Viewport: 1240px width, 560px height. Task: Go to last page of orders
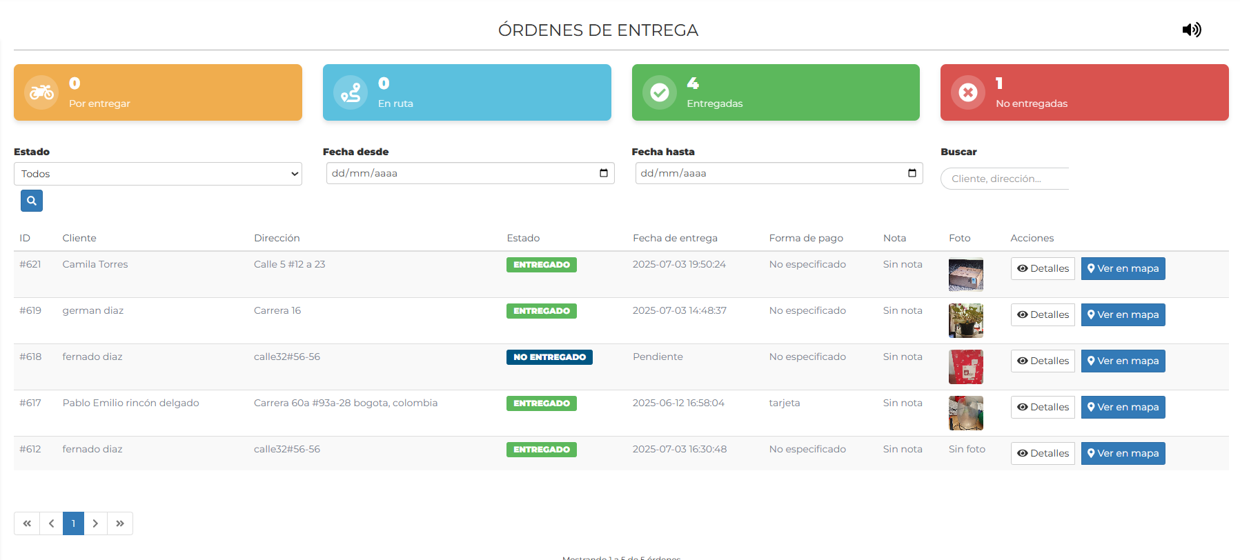coord(120,523)
